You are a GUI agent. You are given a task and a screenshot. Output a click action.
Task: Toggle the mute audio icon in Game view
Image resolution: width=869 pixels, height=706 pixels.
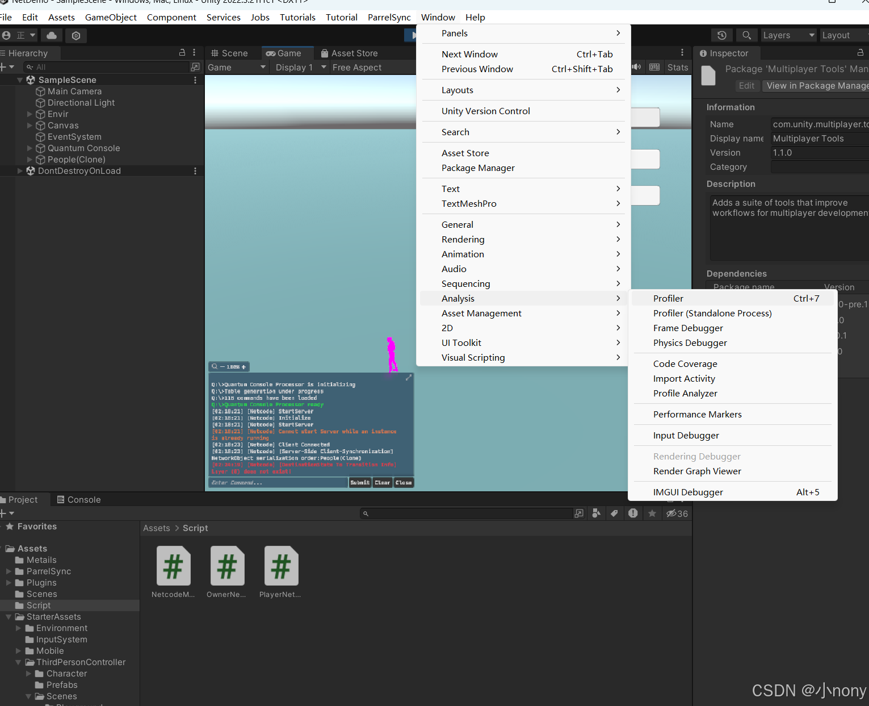point(636,66)
